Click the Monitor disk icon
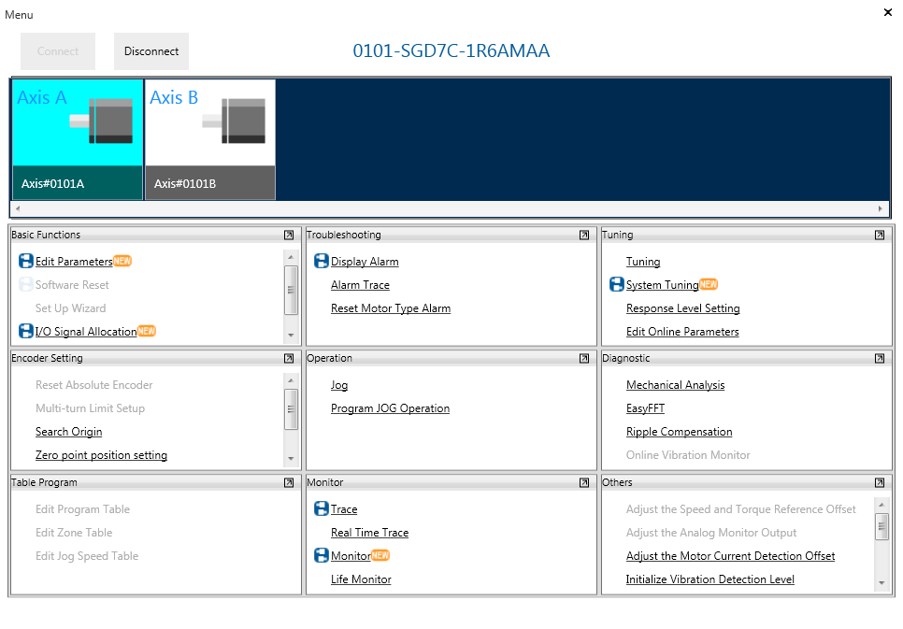The width and height of the screenshot is (903, 629). [x=322, y=556]
